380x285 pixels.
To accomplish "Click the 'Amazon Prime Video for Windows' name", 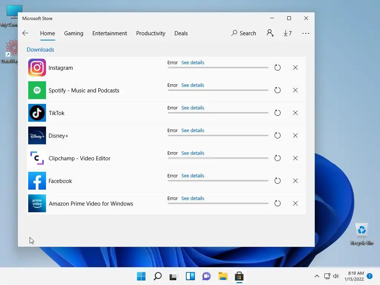I will pos(91,204).
